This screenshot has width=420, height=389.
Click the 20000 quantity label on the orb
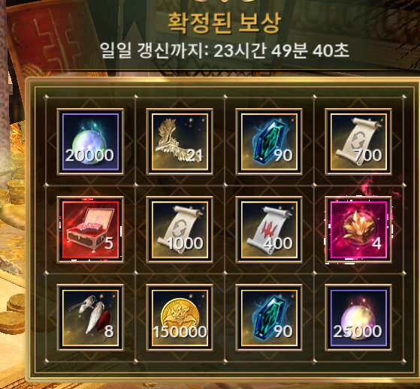tap(89, 155)
